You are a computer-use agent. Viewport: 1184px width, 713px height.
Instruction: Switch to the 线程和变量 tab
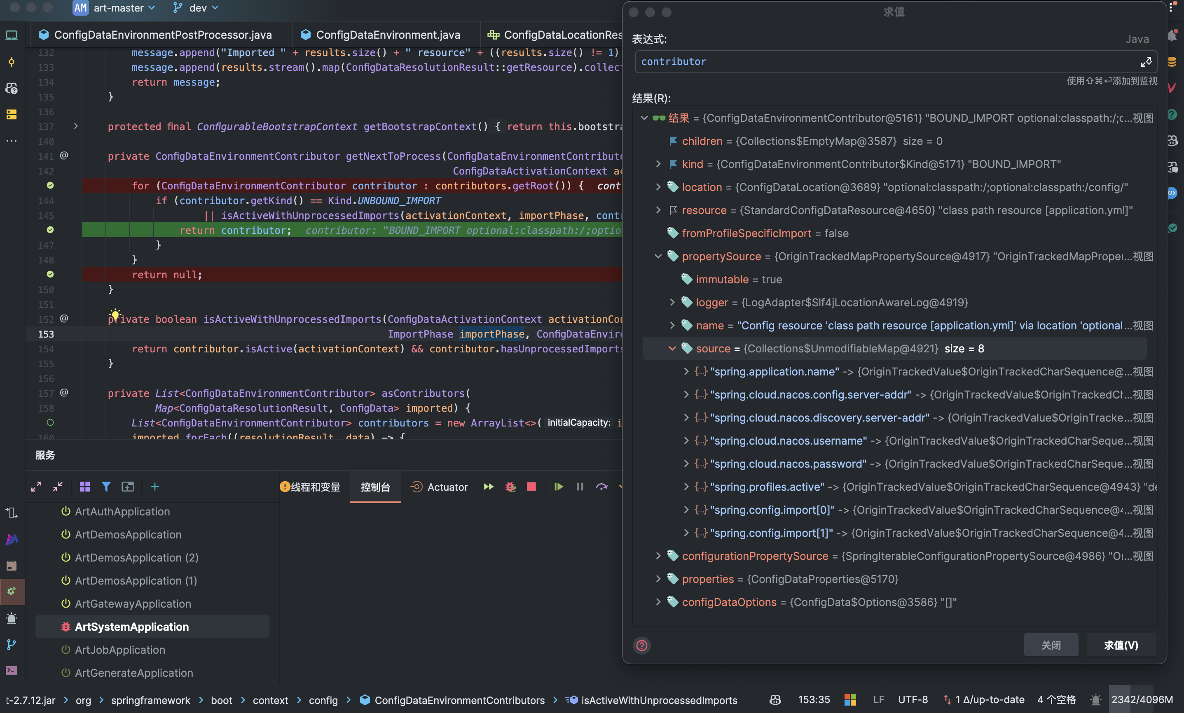tap(314, 487)
